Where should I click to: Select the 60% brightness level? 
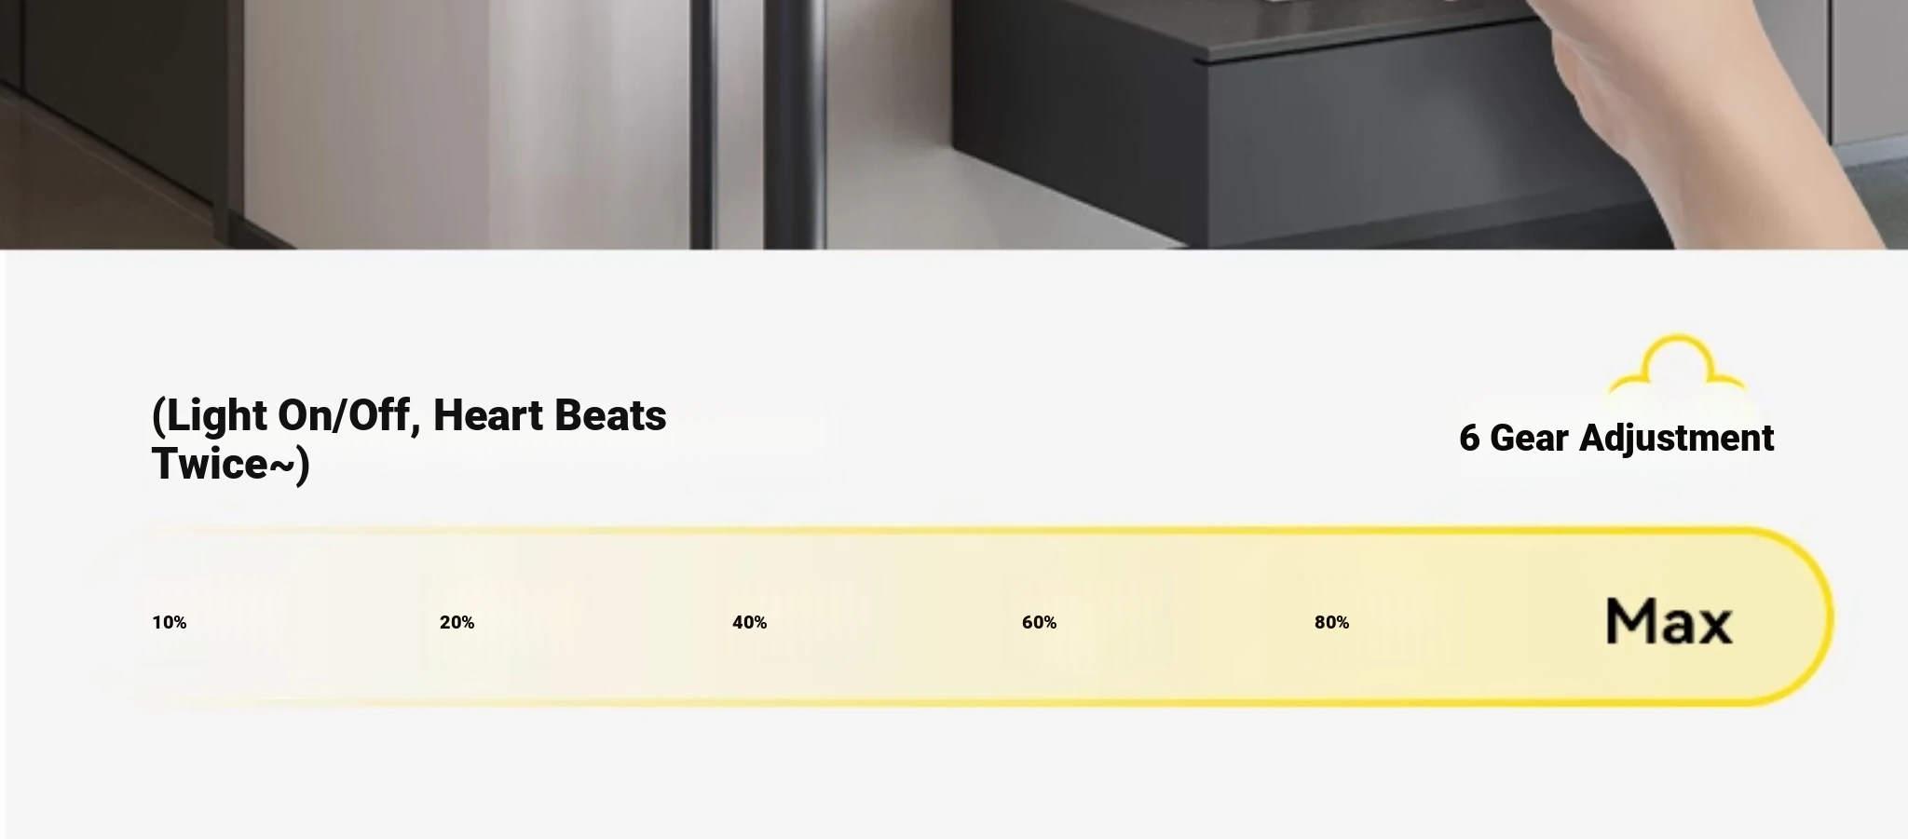[x=1039, y=622]
